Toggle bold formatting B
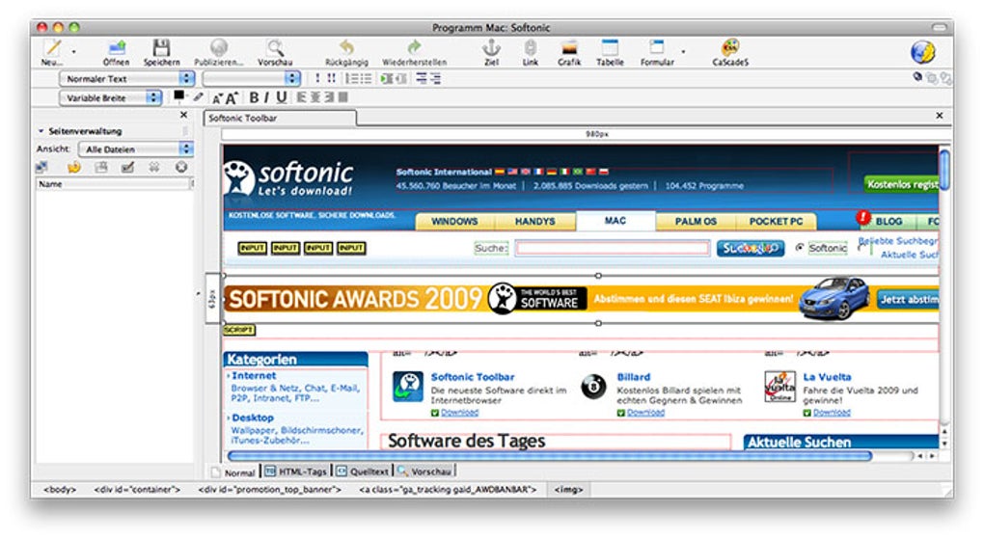The width and height of the screenshot is (984, 540). [x=254, y=97]
